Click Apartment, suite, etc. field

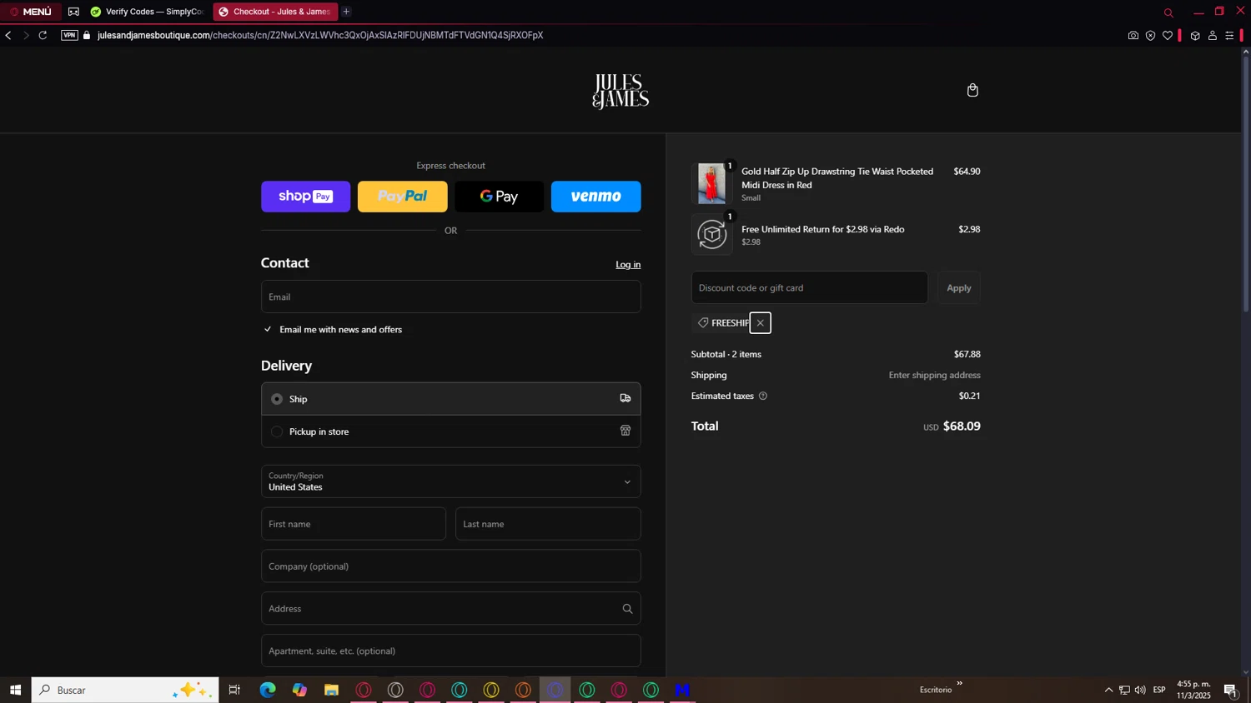point(451,651)
